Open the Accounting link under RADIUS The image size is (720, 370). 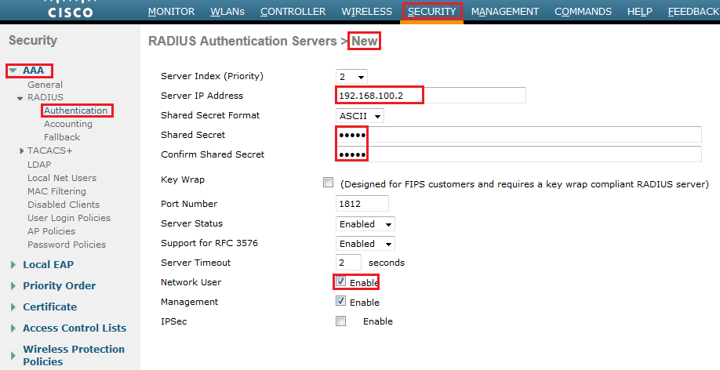tap(67, 124)
